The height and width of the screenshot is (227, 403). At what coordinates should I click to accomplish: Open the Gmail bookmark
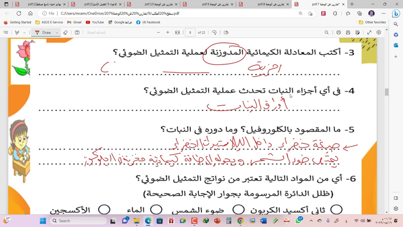(x=74, y=22)
